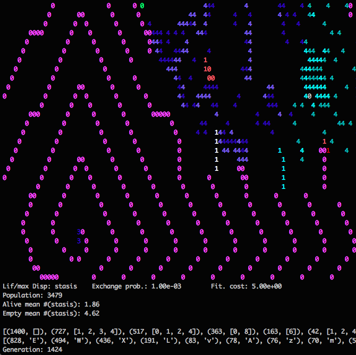This screenshot has width=356, height=355.
Task: Click the "(83, 'v')" tuple
Action: click(201, 341)
